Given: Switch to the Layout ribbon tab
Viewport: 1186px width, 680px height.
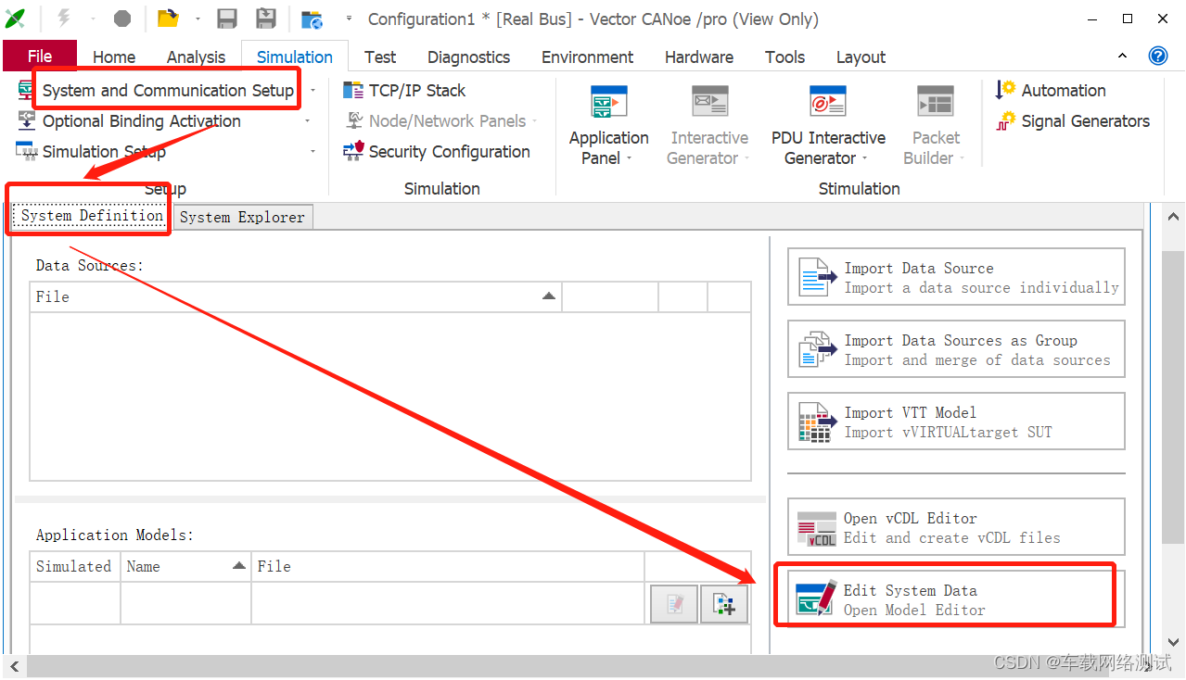Looking at the screenshot, I should coord(861,57).
